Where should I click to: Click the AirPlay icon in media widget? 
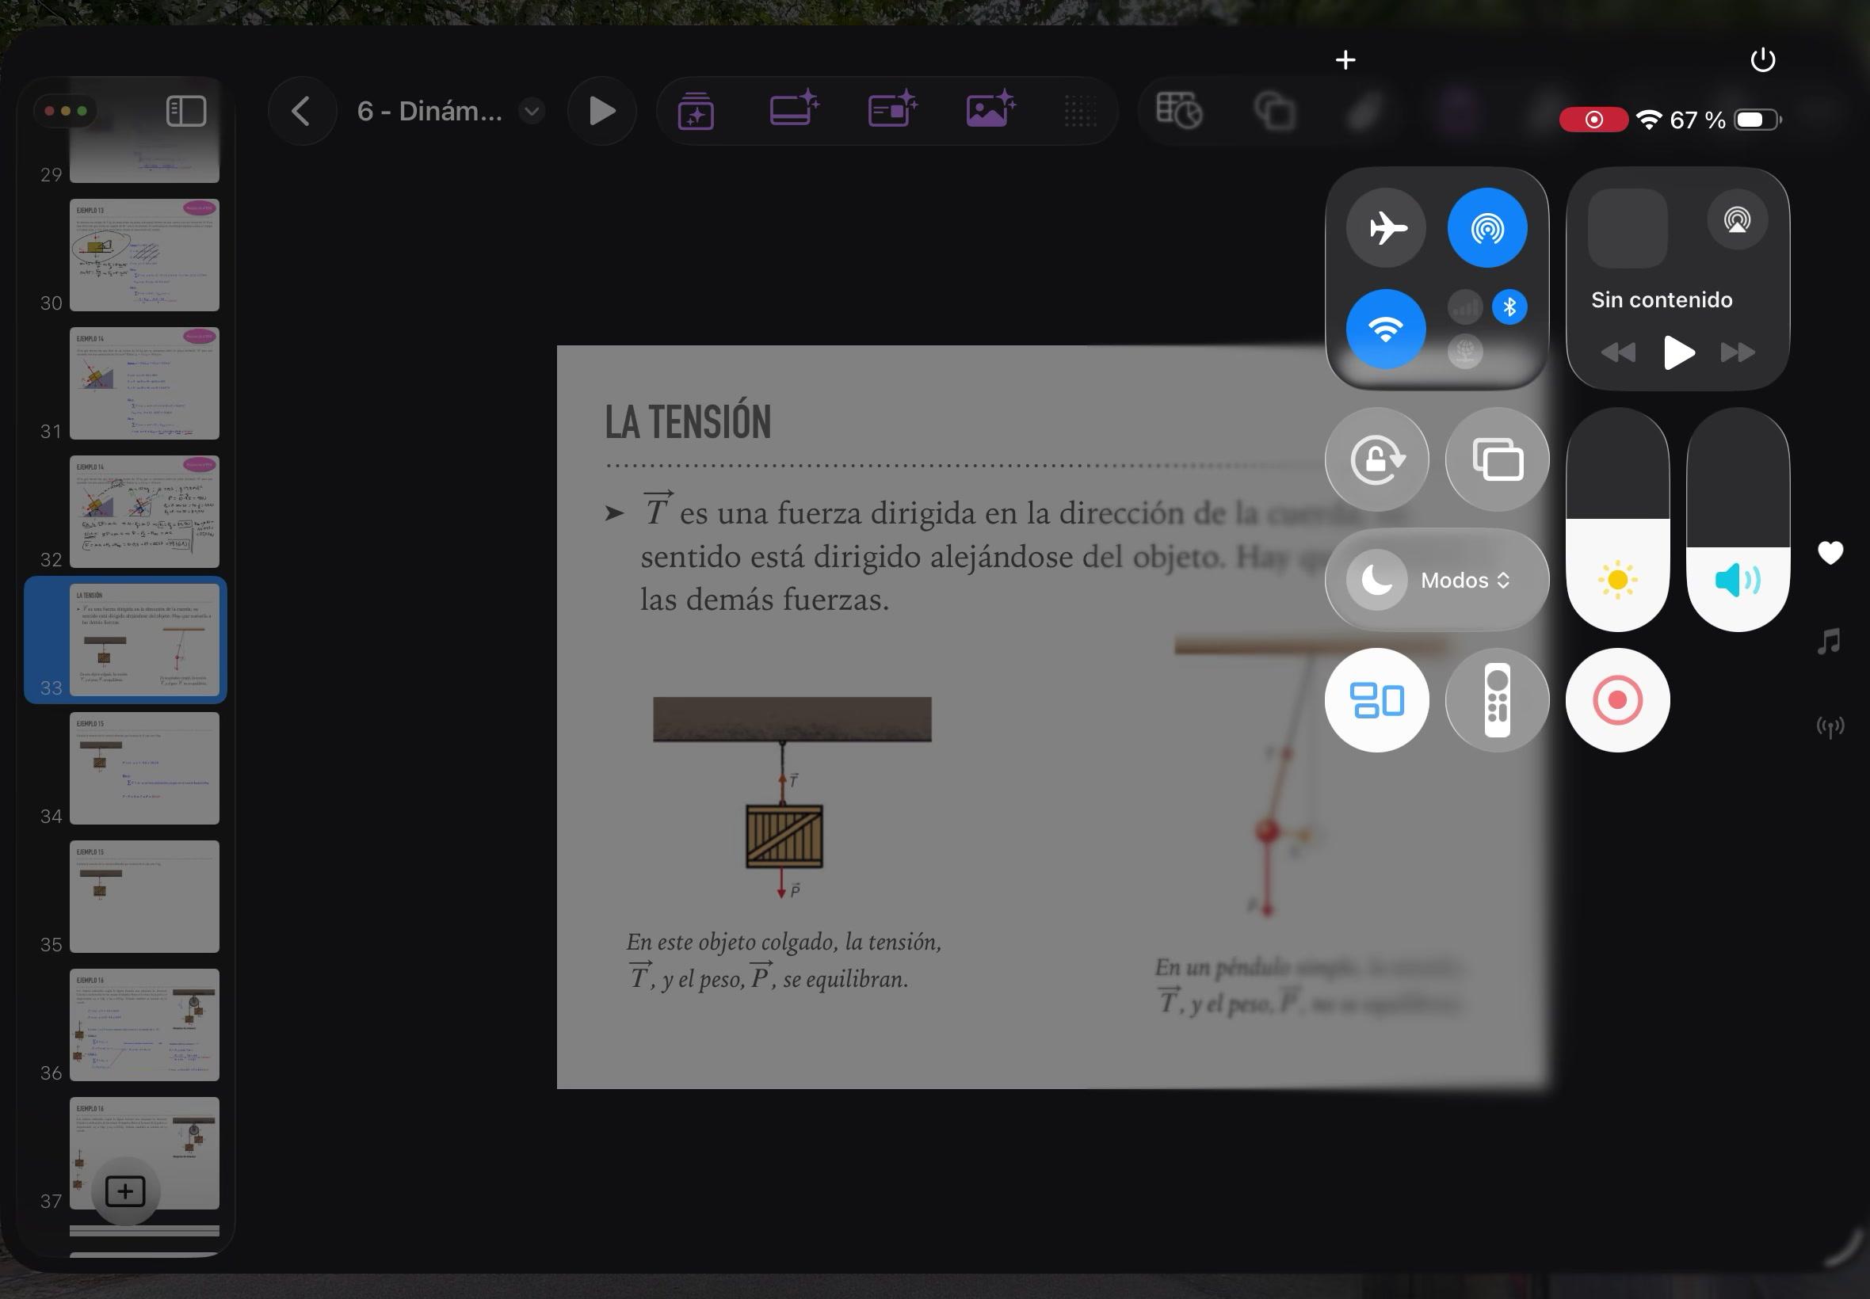(1737, 219)
